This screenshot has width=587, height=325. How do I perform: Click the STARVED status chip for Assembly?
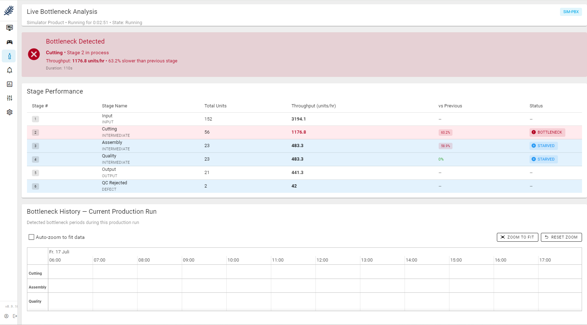click(x=543, y=146)
